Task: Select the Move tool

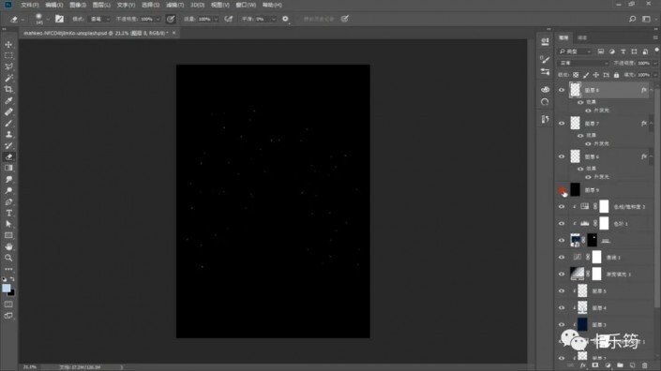Action: click(x=8, y=44)
